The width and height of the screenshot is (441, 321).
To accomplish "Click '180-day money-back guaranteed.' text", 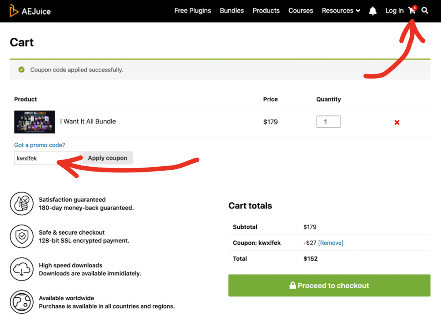I will 86,208.
